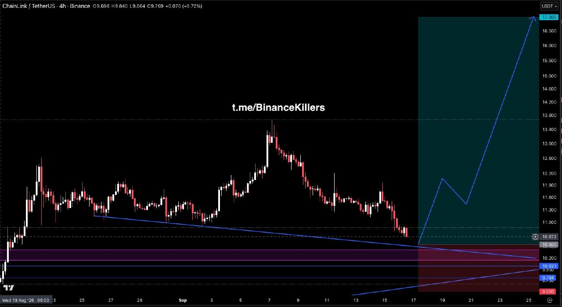Click the 13 date on the time axis
Image resolution: width=562 pixels, height=307 pixels.
click(x=356, y=300)
